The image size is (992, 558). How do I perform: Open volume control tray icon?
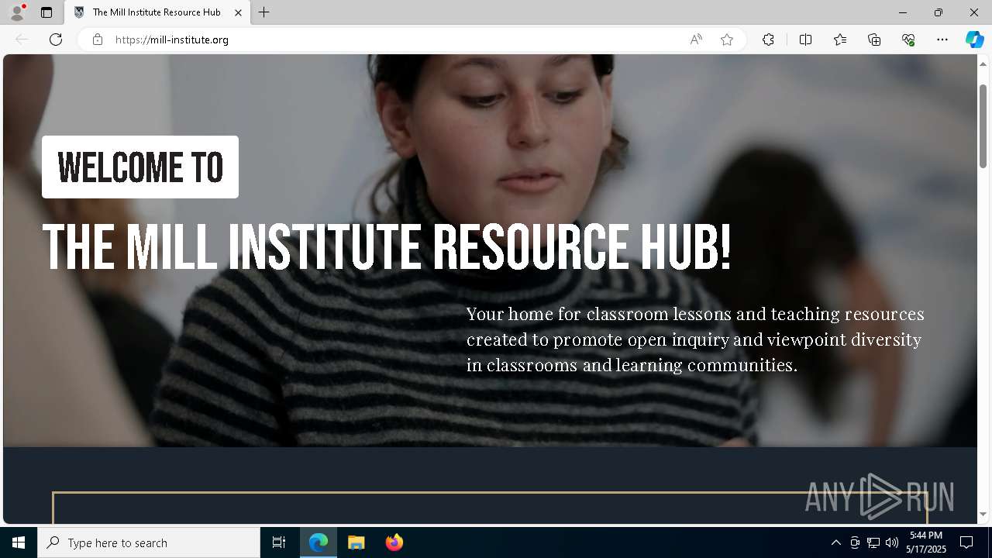click(x=892, y=542)
